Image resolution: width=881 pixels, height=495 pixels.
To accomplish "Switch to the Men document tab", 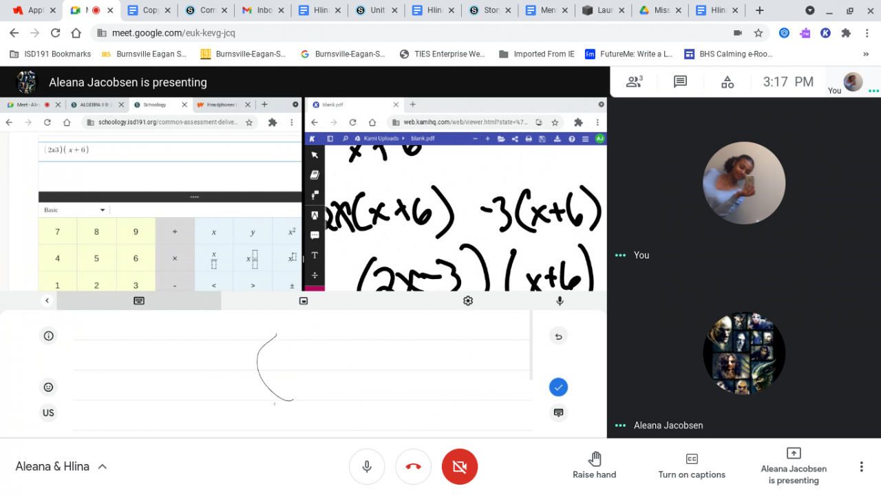I will pos(547,10).
